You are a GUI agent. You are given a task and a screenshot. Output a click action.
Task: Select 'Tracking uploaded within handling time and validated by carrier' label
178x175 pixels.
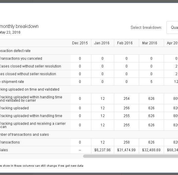click(31, 99)
